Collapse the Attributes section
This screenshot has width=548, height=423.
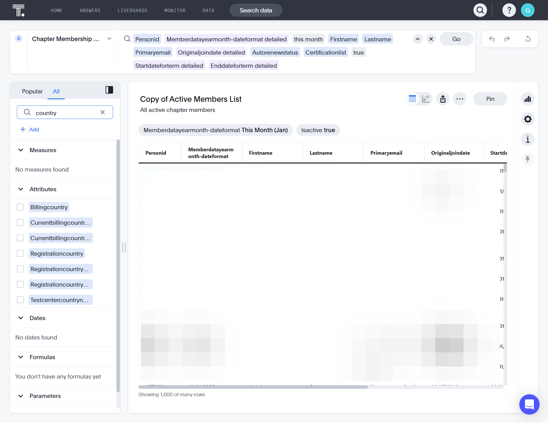tap(21, 189)
